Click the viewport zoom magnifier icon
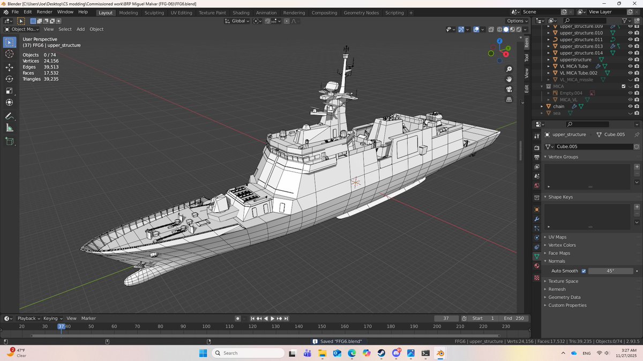This screenshot has width=643, height=361. [x=509, y=69]
